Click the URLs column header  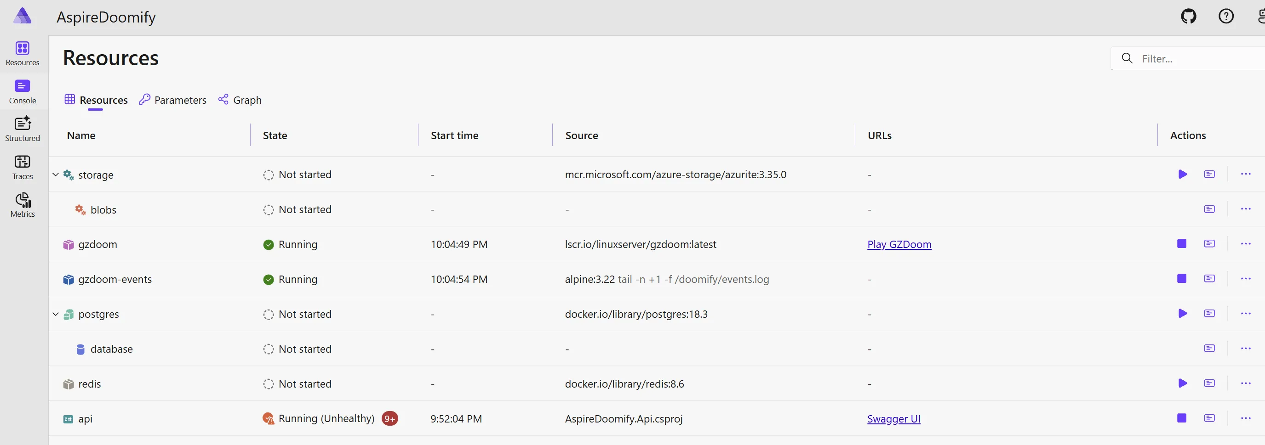[x=880, y=135]
